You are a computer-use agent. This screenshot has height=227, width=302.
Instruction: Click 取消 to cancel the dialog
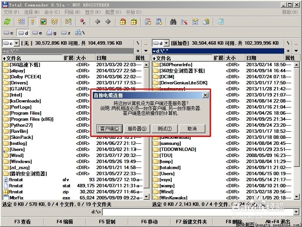pos(192,129)
